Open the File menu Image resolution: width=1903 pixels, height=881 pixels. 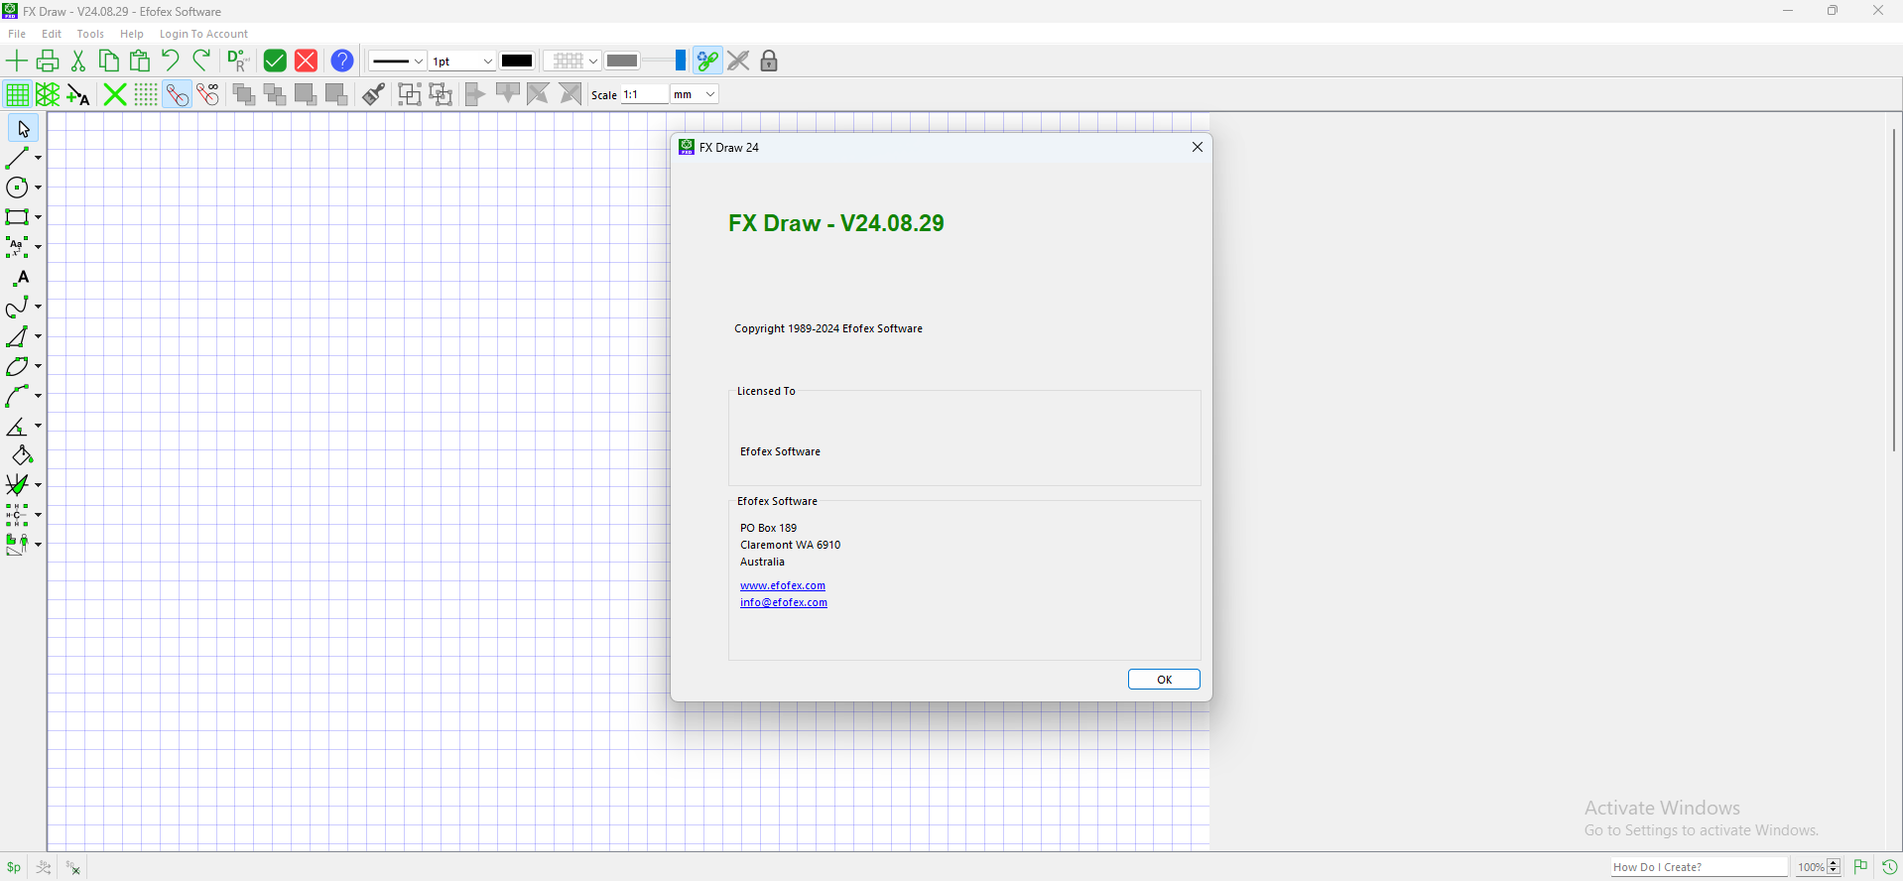point(17,34)
